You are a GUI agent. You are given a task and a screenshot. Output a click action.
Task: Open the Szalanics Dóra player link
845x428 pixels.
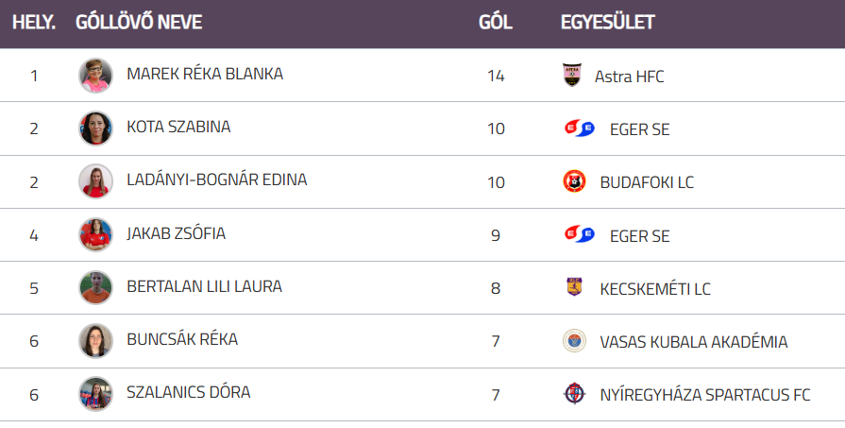tap(188, 393)
